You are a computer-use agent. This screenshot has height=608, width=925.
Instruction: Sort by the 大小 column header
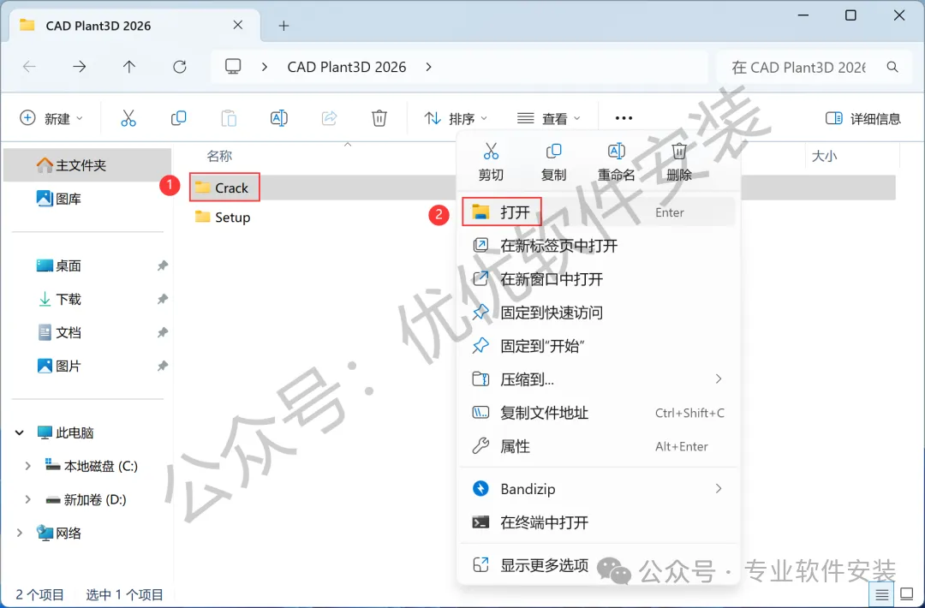click(x=824, y=156)
